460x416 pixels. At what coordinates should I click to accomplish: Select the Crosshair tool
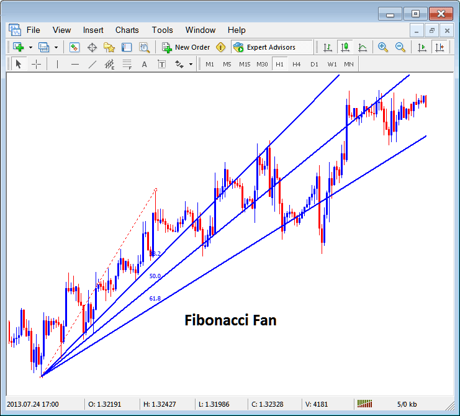[x=37, y=64]
